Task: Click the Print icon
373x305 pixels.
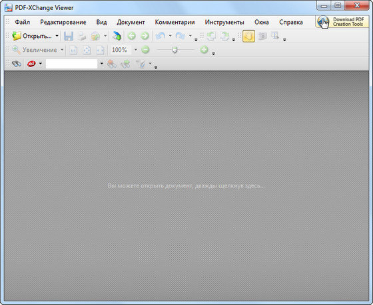Action: tap(82, 37)
